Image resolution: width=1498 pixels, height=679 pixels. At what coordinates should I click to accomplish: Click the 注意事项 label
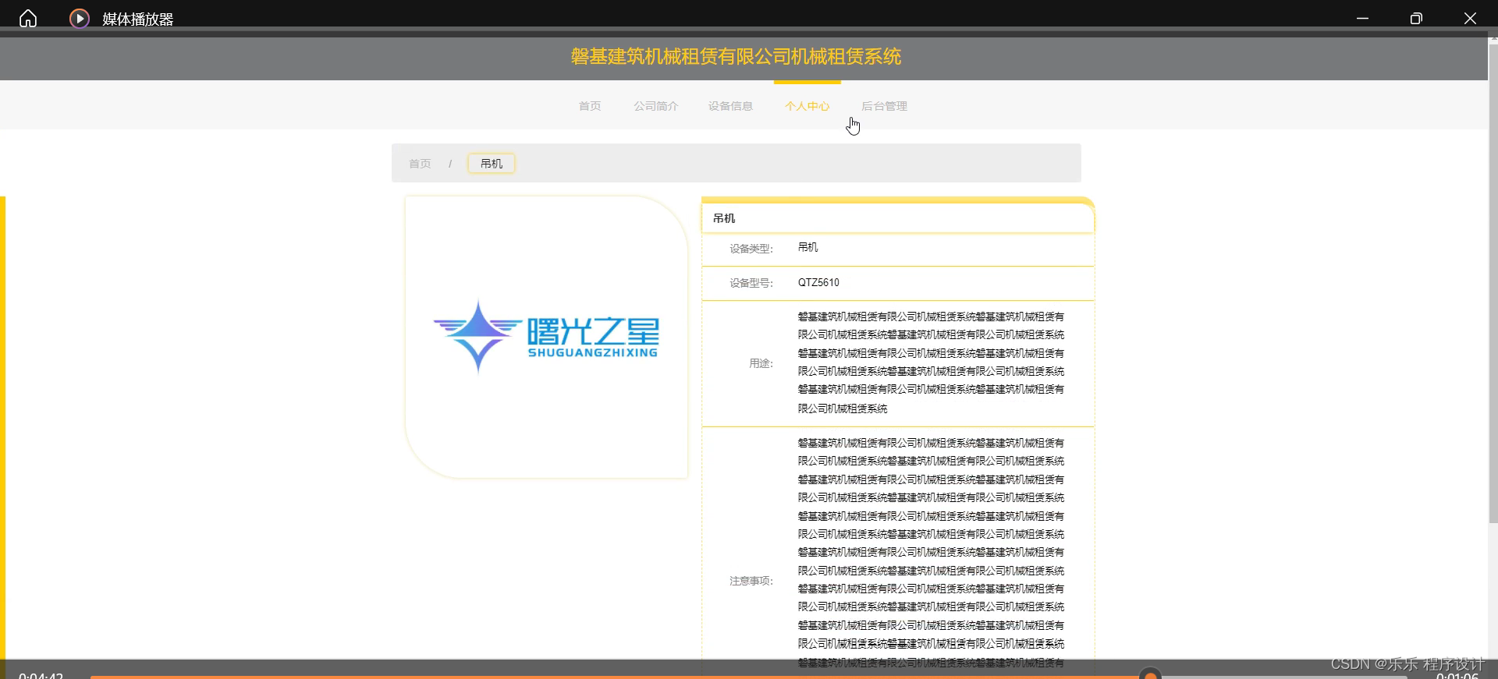[751, 581]
